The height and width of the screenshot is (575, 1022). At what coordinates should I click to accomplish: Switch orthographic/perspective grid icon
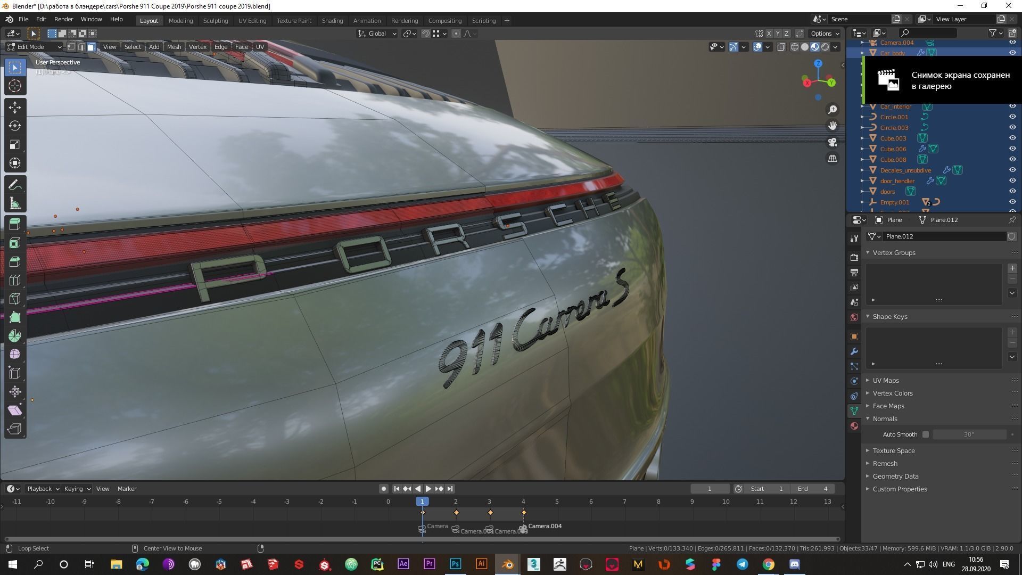(833, 159)
